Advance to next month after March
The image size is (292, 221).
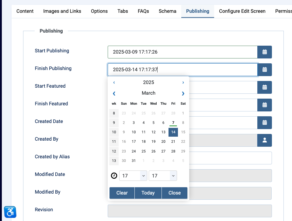tap(183, 93)
